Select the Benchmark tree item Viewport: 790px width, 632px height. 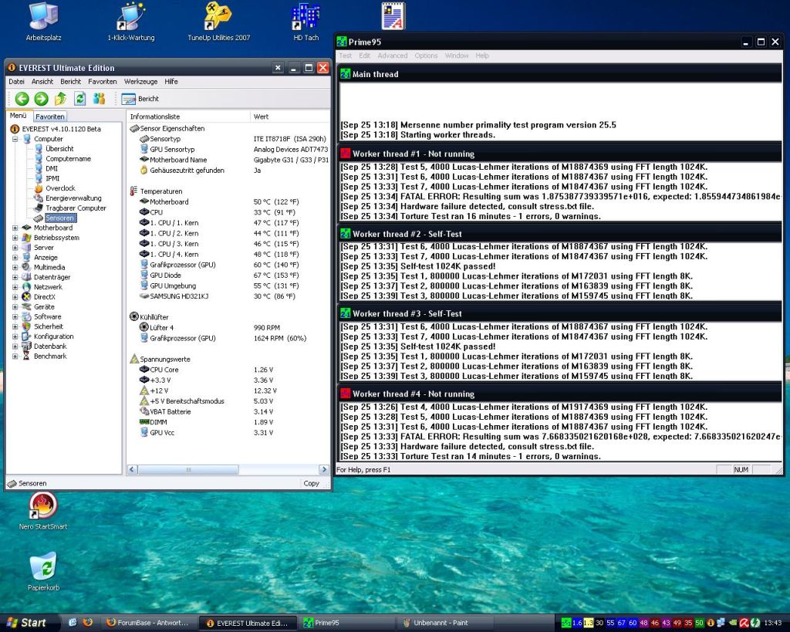tap(50, 357)
